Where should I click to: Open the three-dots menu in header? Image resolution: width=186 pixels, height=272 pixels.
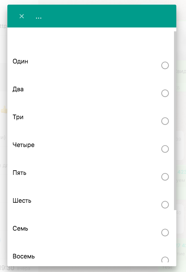[38, 18]
